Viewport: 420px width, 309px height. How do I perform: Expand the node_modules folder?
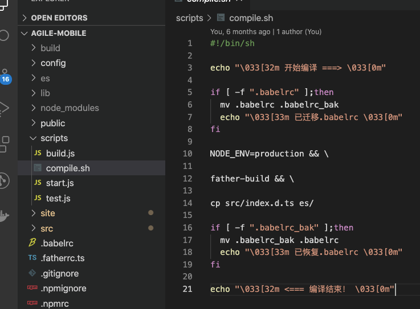(x=33, y=108)
